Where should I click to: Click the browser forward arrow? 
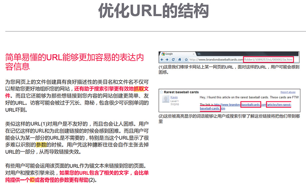167,59
